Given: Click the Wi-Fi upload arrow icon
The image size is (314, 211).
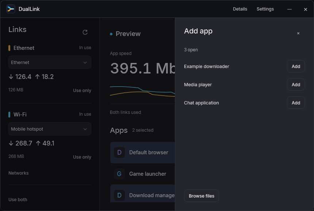Looking at the screenshot, I should (38, 143).
